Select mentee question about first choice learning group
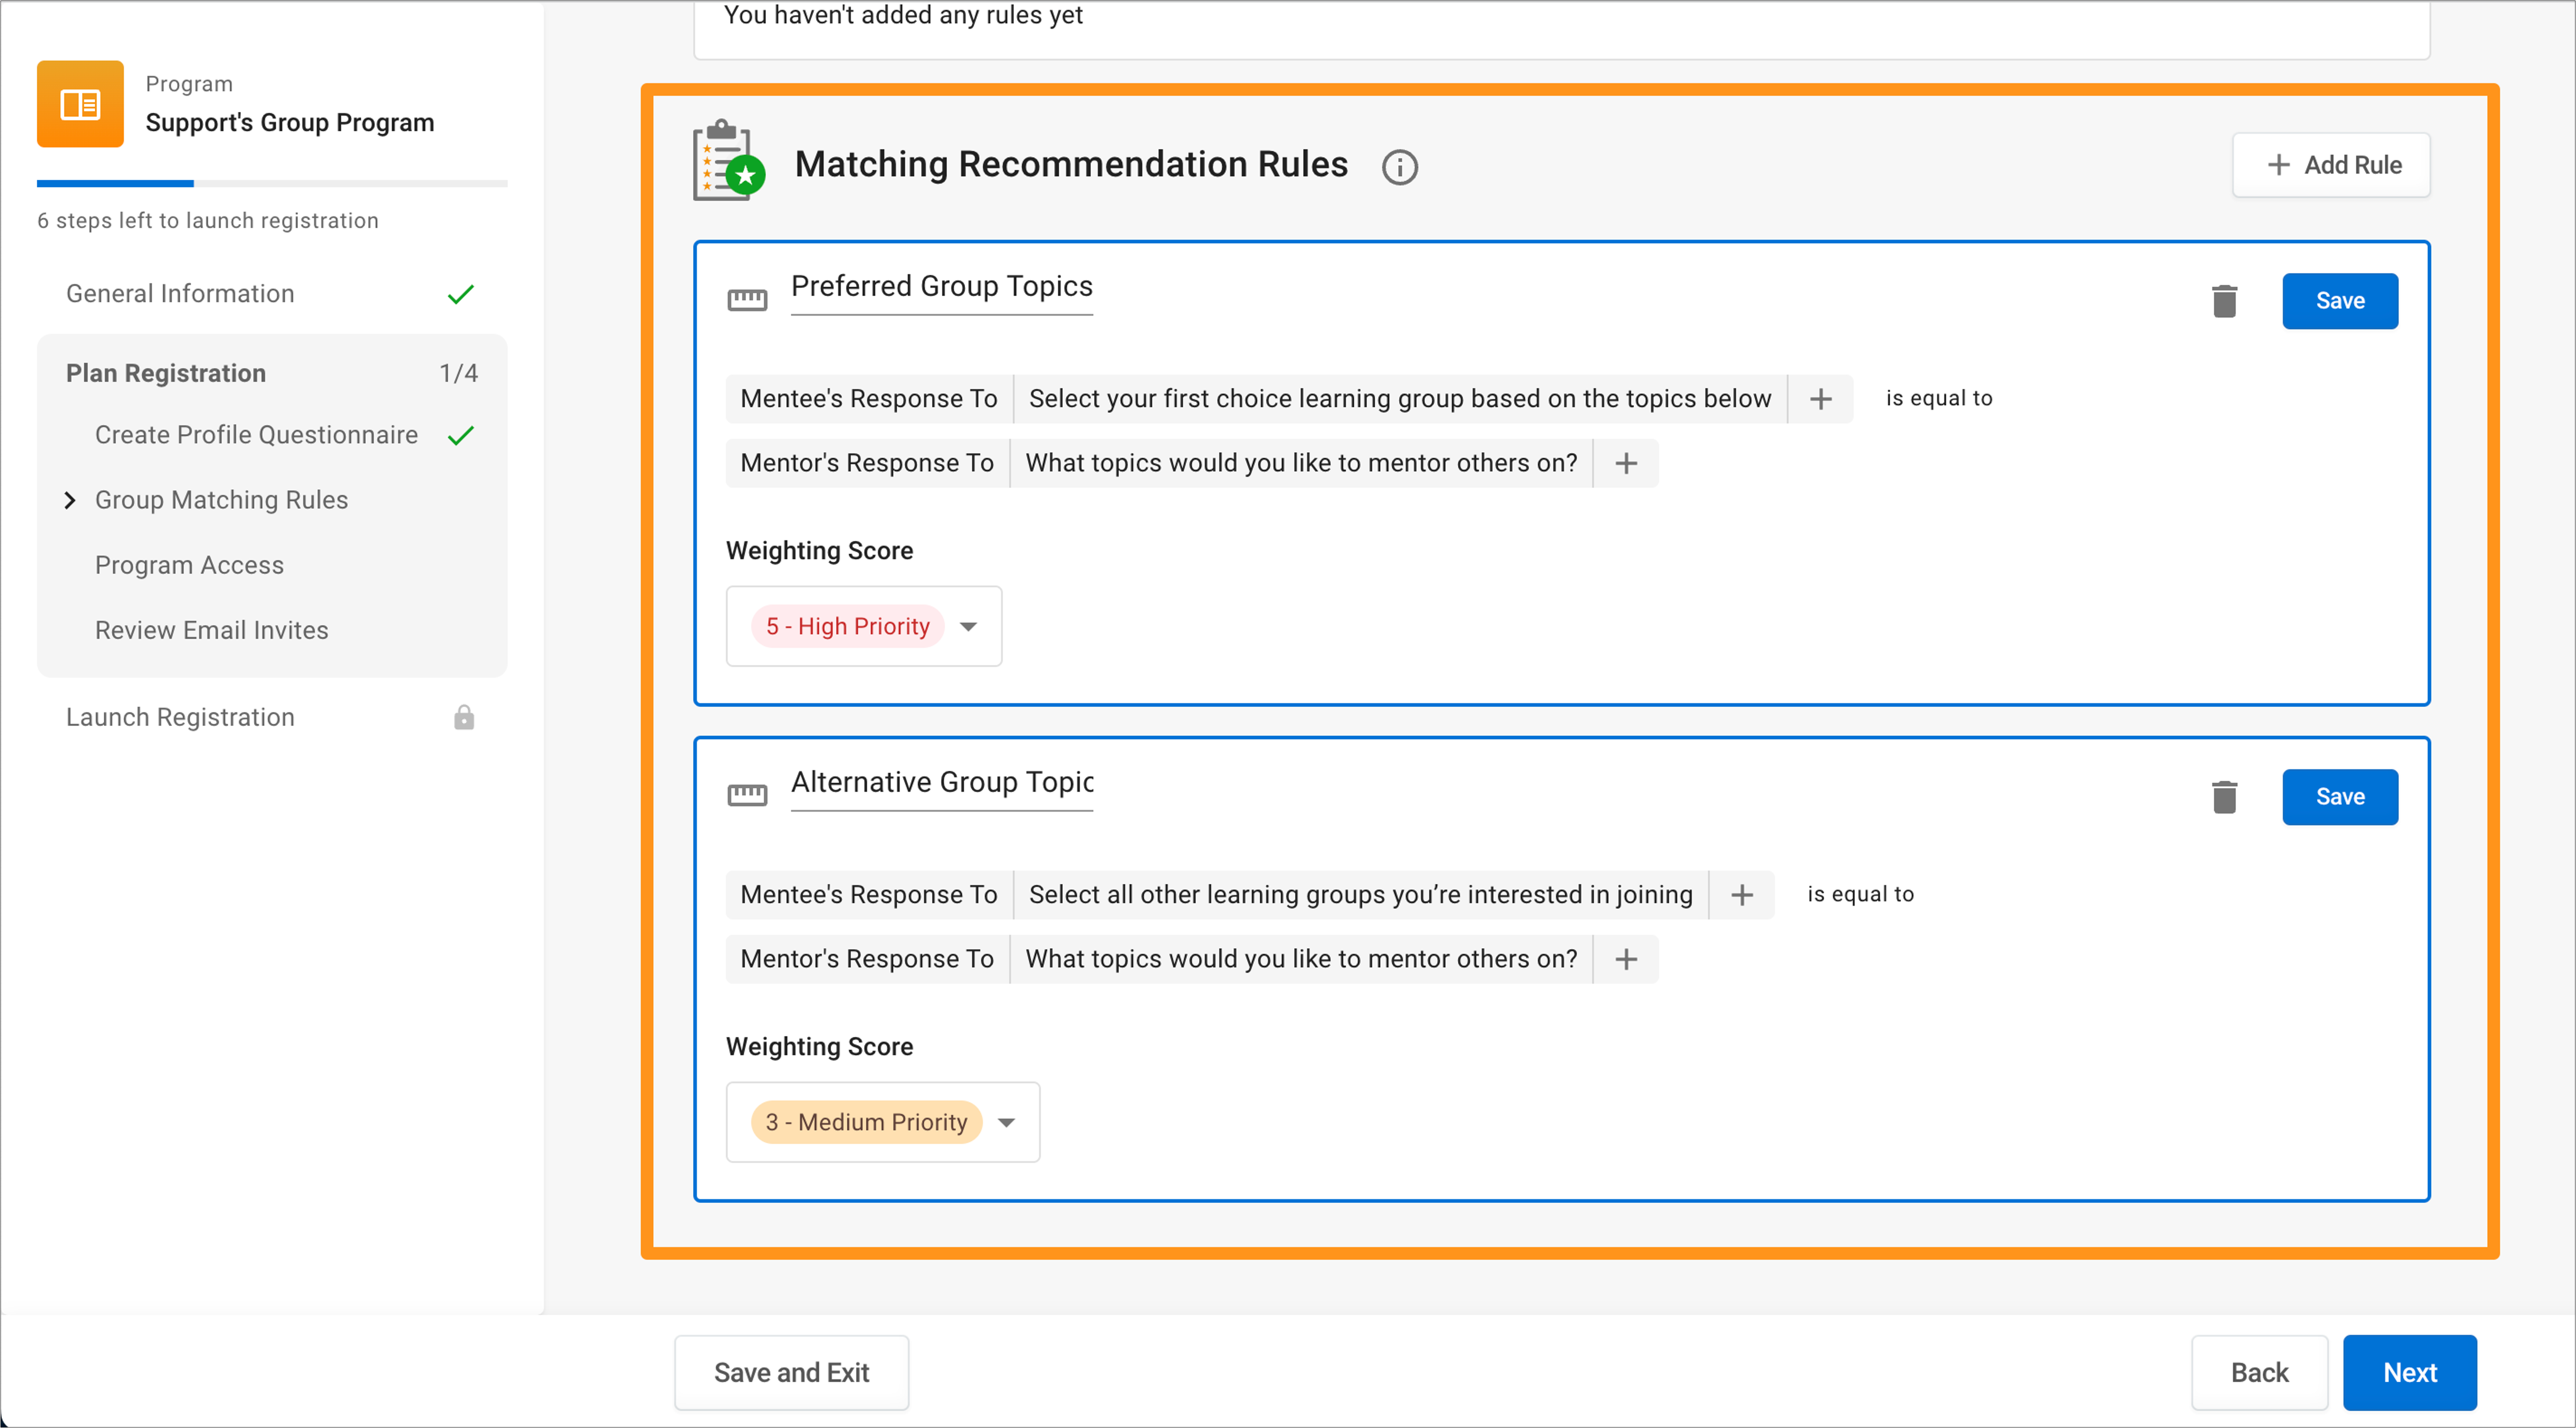This screenshot has height=1428, width=2576. pyautogui.click(x=1400, y=399)
